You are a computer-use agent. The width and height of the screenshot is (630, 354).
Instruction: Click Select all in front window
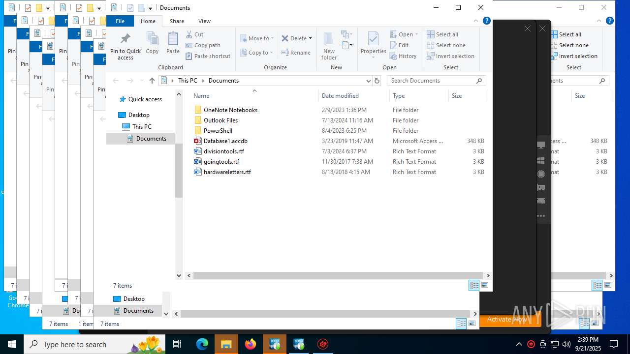pos(442,34)
